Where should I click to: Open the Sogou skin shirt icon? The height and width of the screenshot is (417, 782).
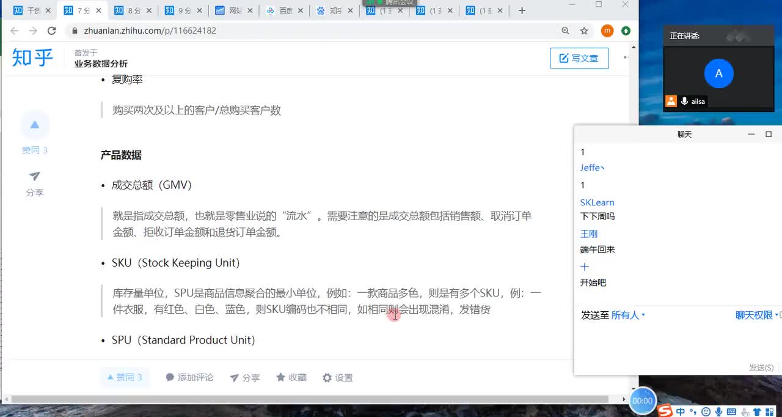click(x=758, y=411)
